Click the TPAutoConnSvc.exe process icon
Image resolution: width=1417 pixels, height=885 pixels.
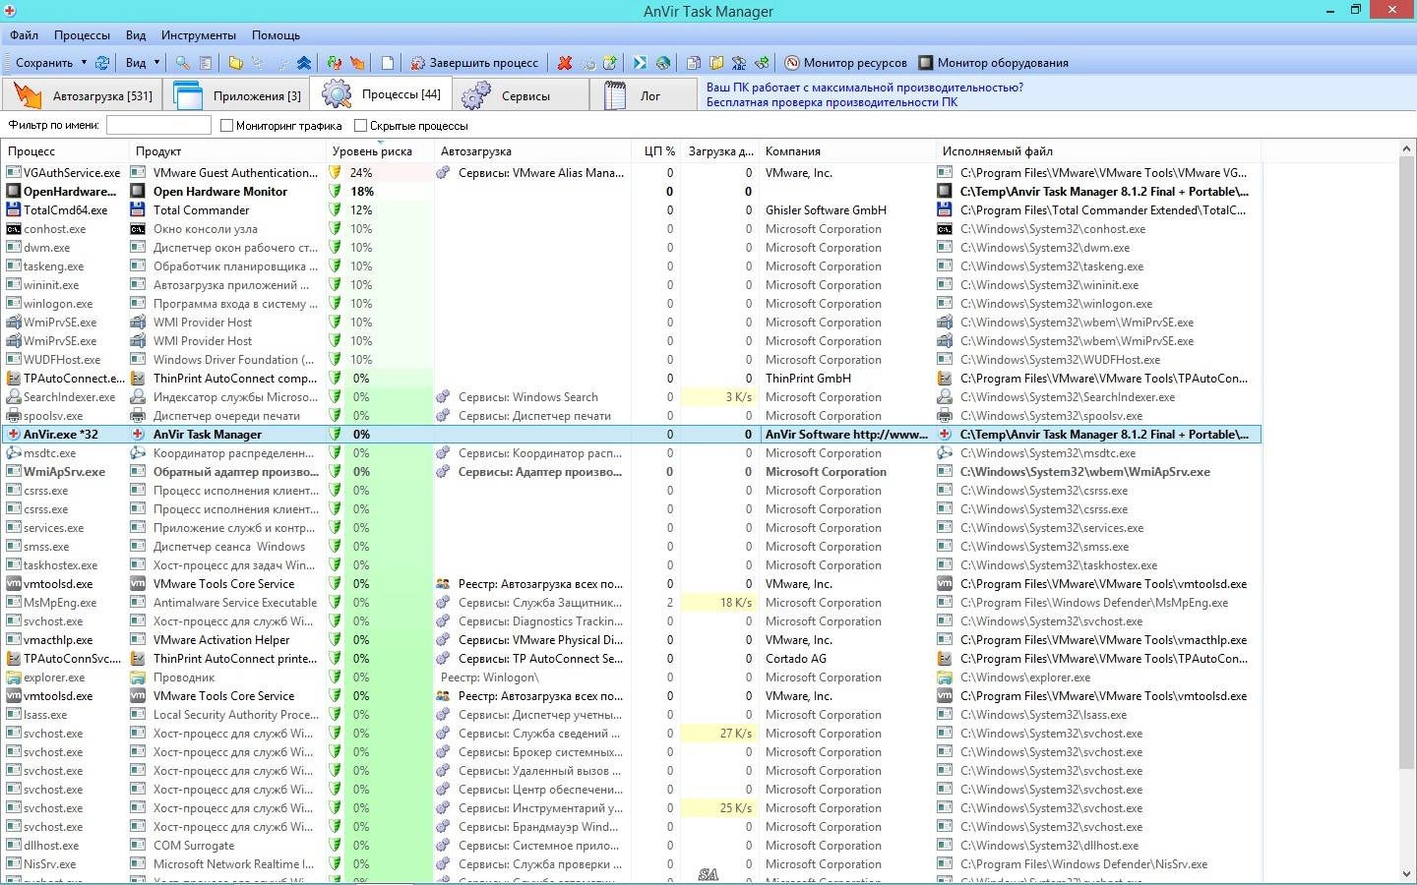coord(14,659)
